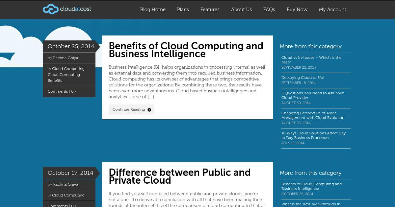Open the sidebar link Benefits of Cloud Computing and Business Intelligence

coord(311,186)
